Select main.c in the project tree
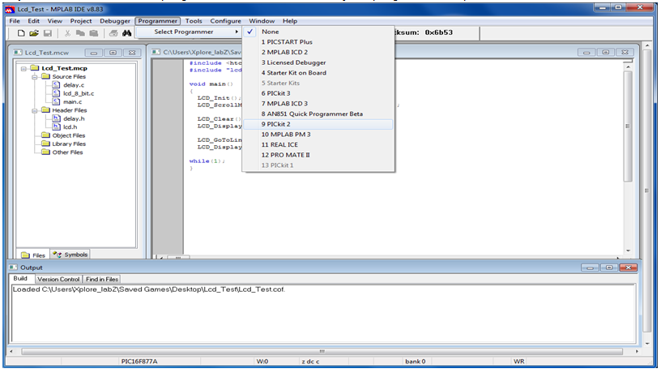This screenshot has height=373, width=661. click(x=73, y=101)
